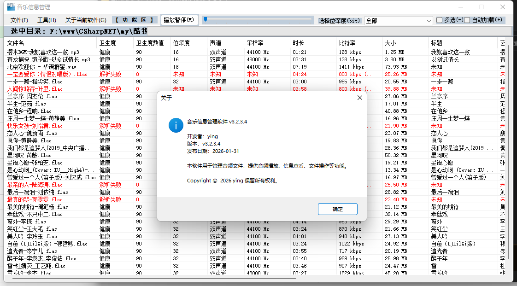Select file 最美的期待-周笔畅.flac
The width and height of the screenshot is (517, 286).
coord(38,207)
